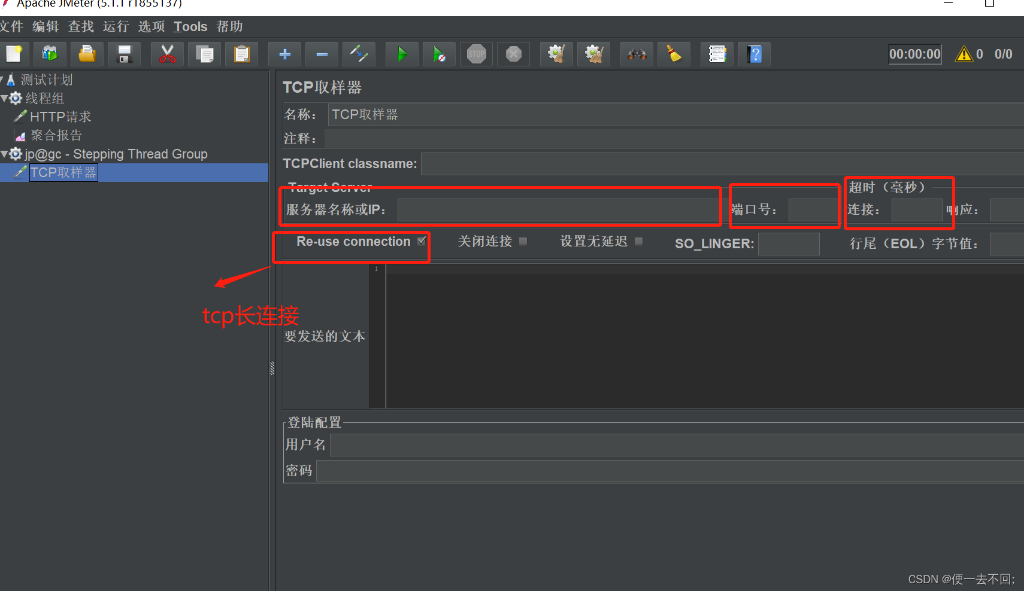Click the Stop test icon
The image size is (1024, 591).
[x=477, y=54]
